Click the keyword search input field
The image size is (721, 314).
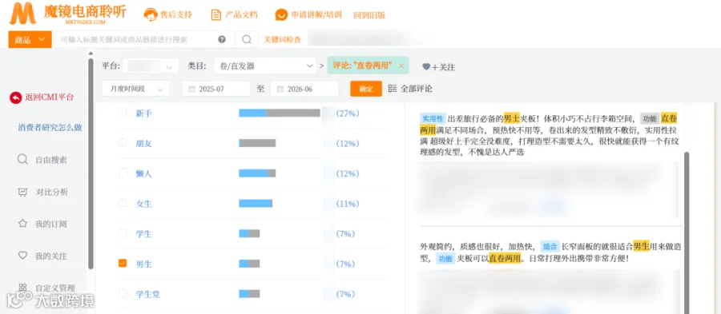[x=143, y=39]
